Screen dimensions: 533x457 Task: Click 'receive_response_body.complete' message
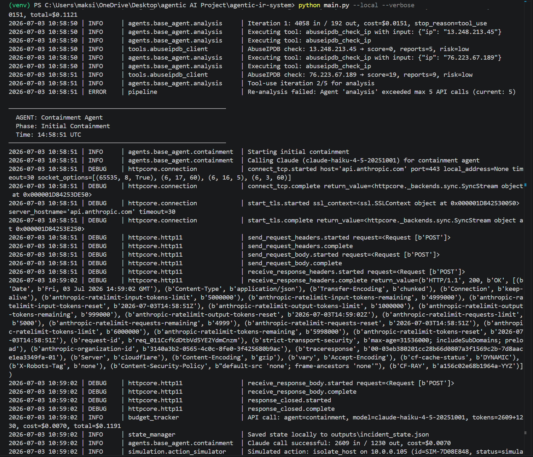click(302, 391)
